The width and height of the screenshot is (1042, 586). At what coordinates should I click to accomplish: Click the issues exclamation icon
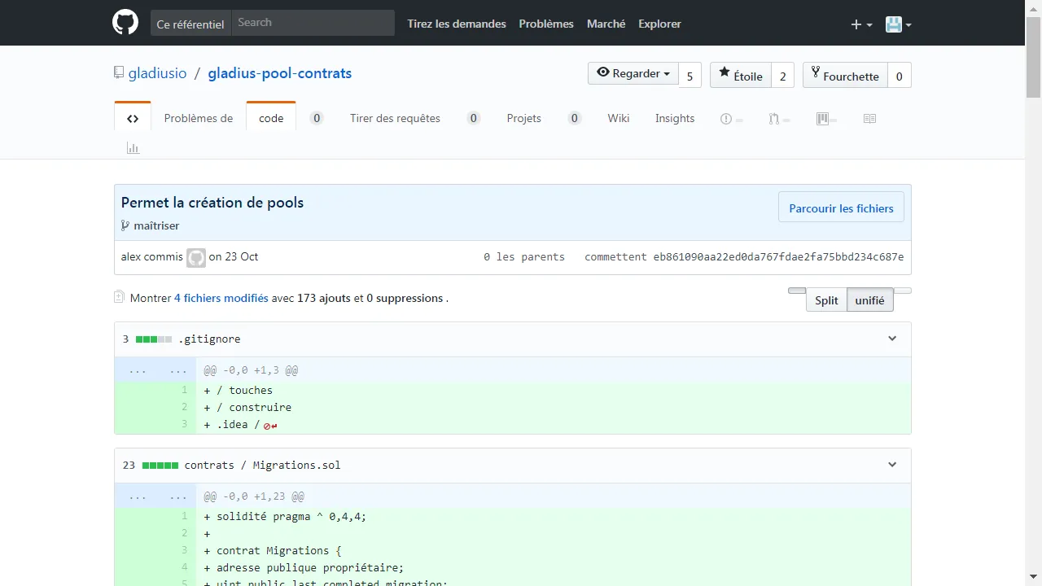pyautogui.click(x=726, y=119)
